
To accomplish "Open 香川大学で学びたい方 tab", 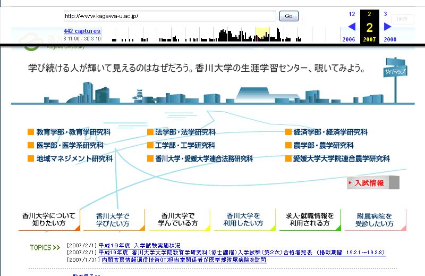I will coord(113,220).
